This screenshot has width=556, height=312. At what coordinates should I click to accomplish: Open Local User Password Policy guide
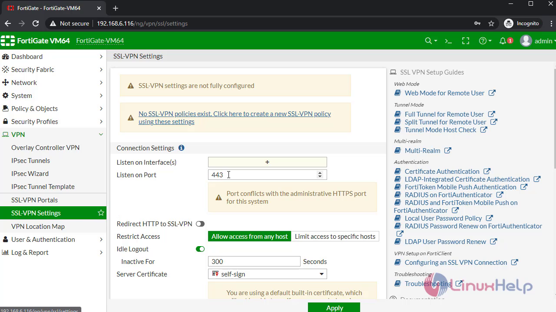tap(443, 218)
